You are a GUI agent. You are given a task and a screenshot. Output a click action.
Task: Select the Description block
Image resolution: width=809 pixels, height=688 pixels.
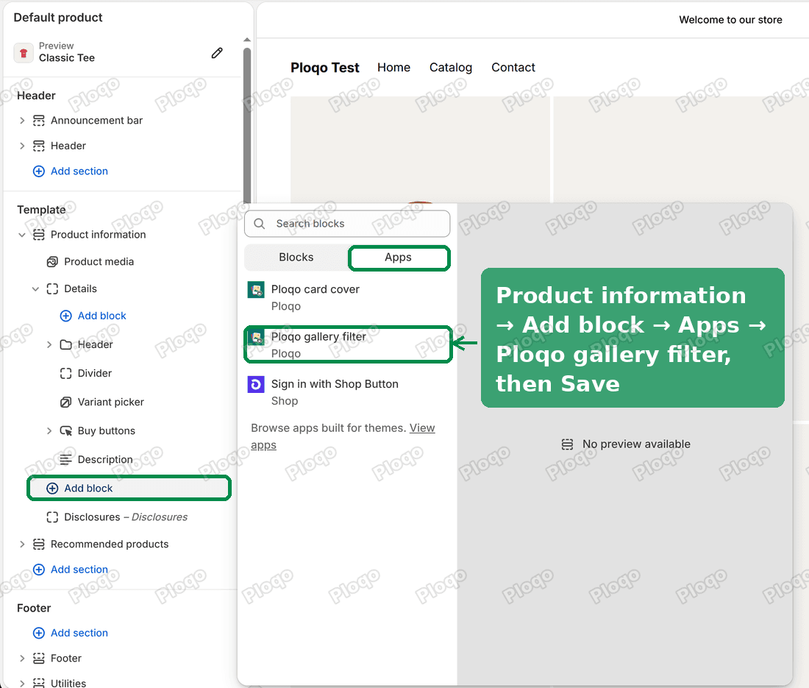pos(104,459)
